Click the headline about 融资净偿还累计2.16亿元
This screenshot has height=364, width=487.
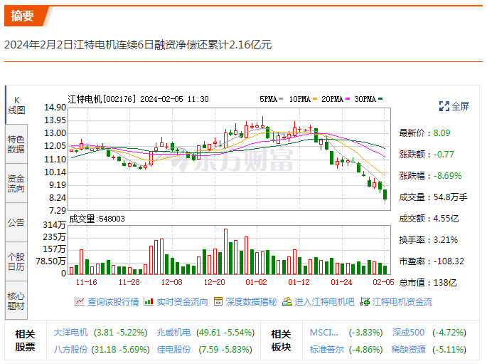[x=138, y=44]
